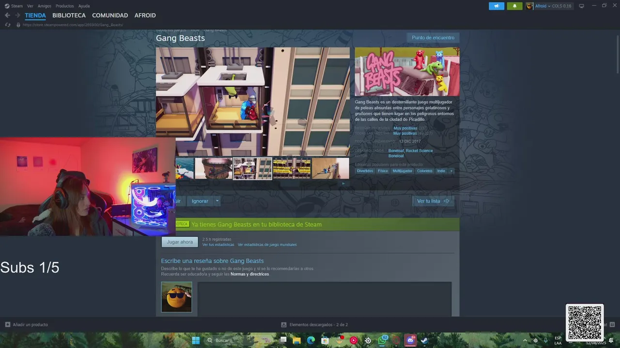620x348 pixels.
Task: Open Ver tus estadísticas link
Action: coord(218,245)
